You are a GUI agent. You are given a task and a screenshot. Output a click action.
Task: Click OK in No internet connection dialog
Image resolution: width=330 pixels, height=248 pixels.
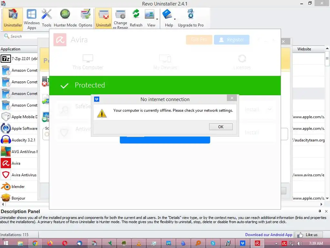(x=221, y=127)
